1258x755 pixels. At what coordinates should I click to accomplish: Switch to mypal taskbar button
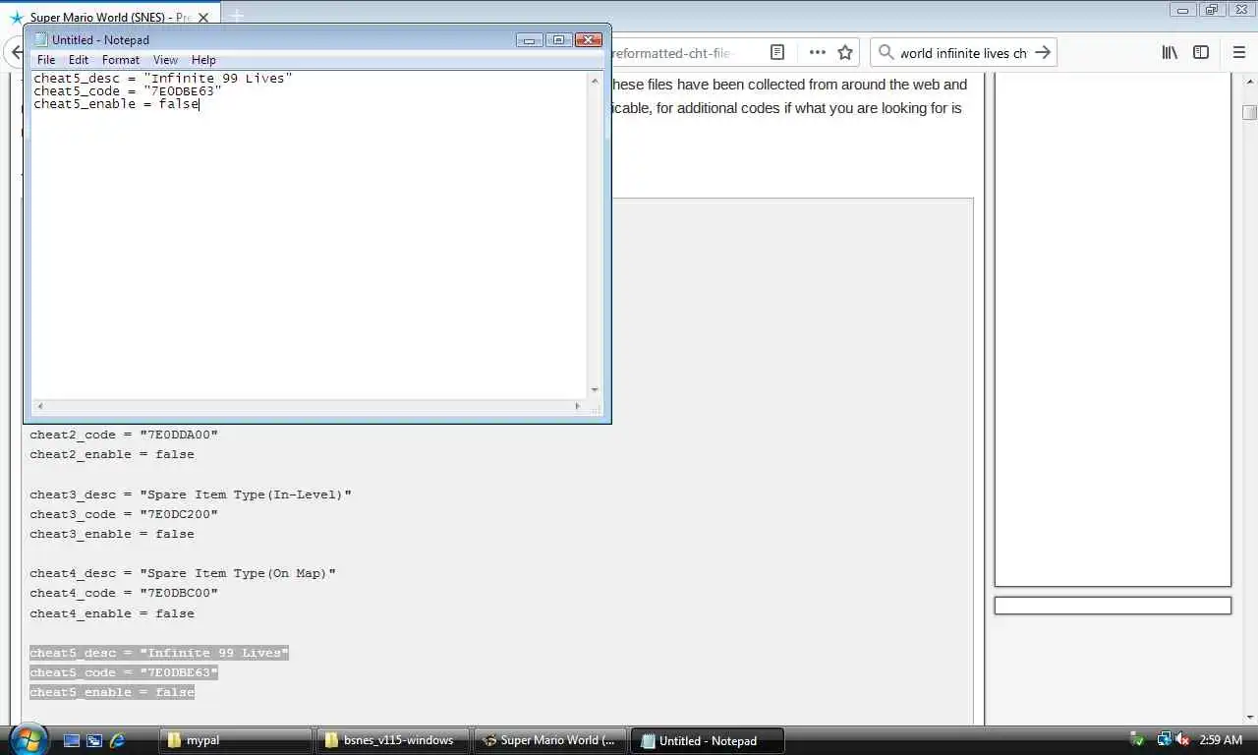click(236, 740)
